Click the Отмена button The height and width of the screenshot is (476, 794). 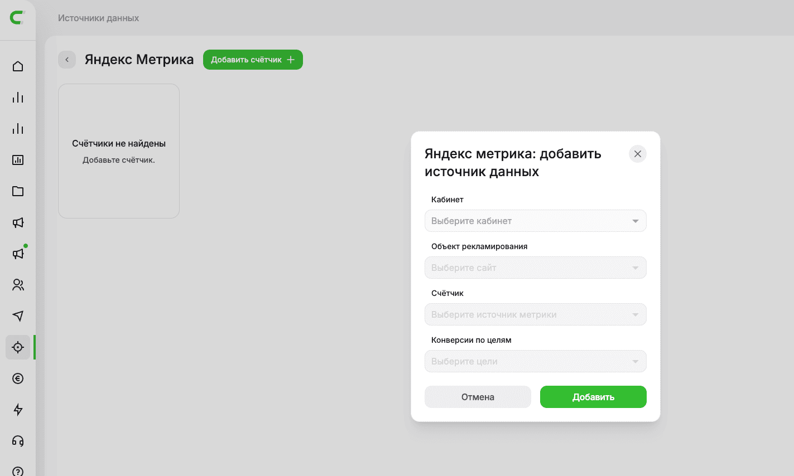(x=478, y=397)
